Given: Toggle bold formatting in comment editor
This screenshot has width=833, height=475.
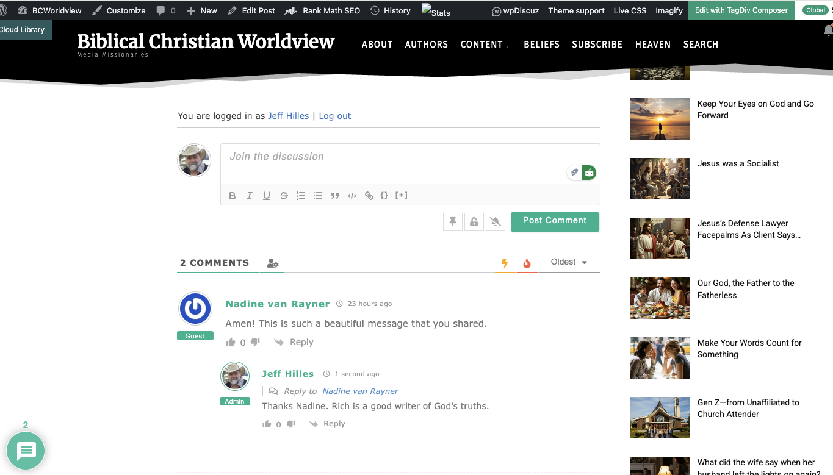Looking at the screenshot, I should tap(233, 196).
